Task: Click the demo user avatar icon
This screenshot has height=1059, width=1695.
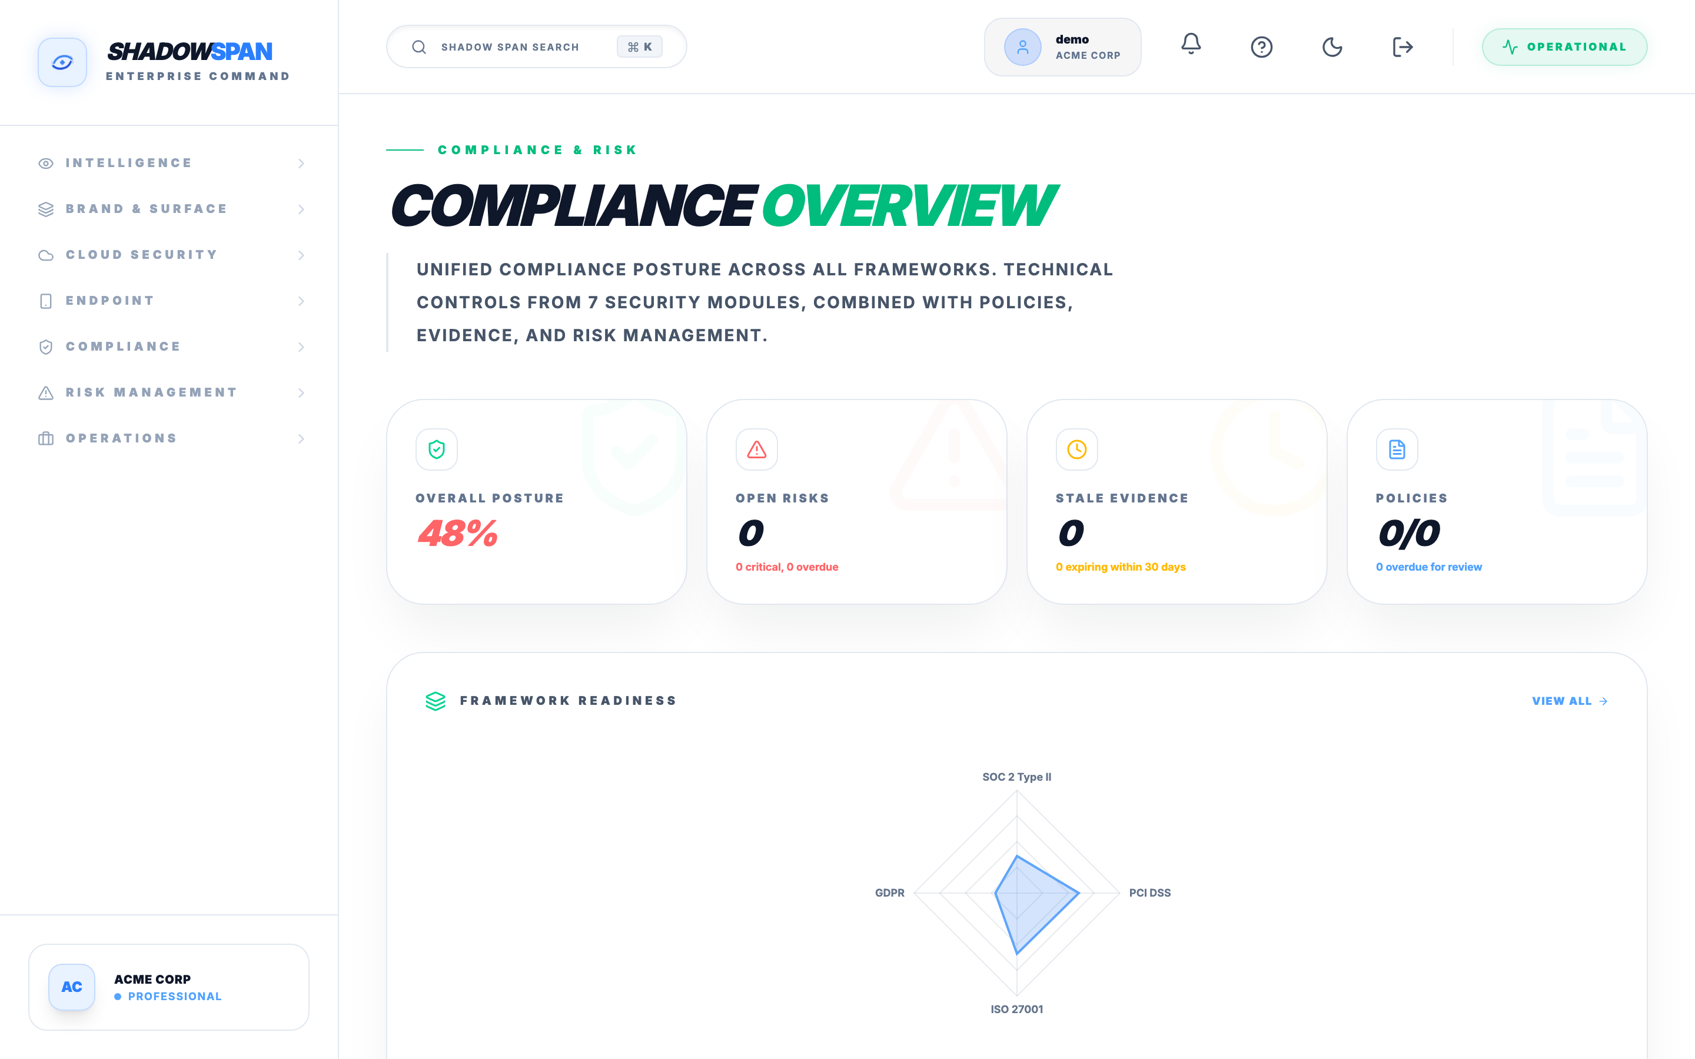Action: click(x=1023, y=47)
